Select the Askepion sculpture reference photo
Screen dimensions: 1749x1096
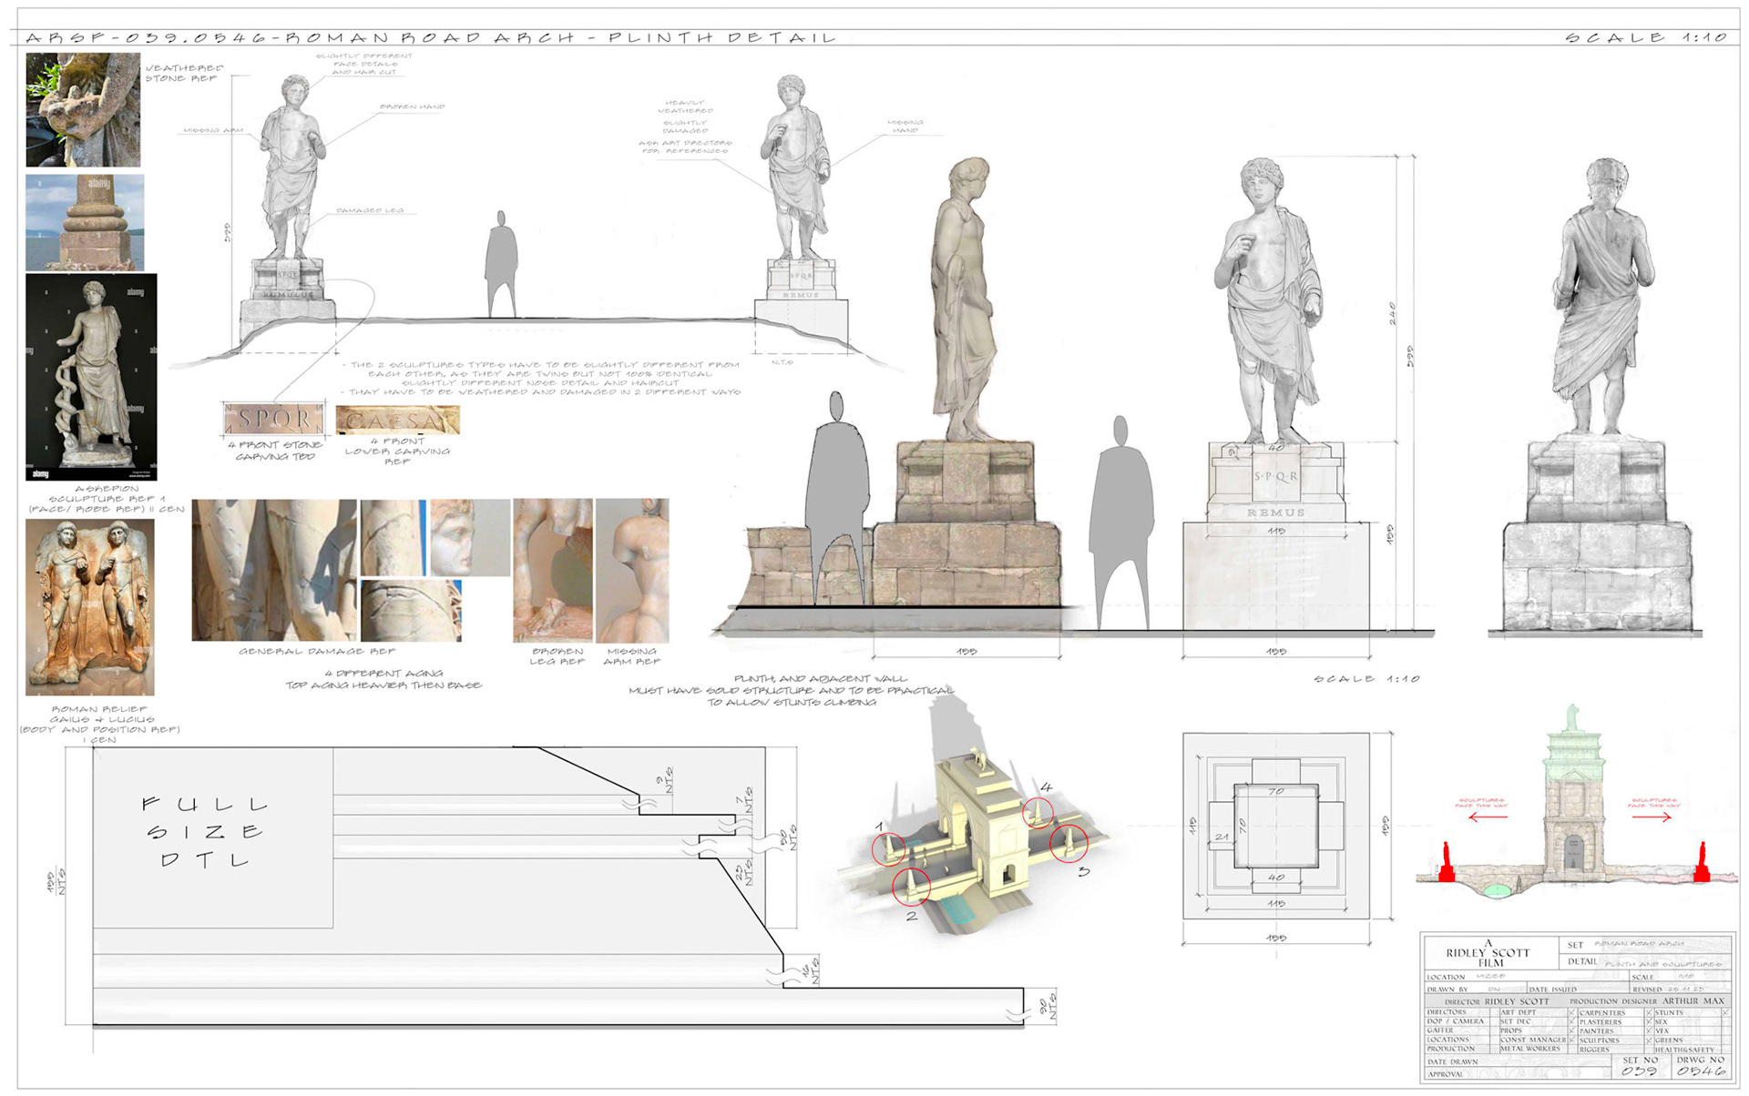91,377
